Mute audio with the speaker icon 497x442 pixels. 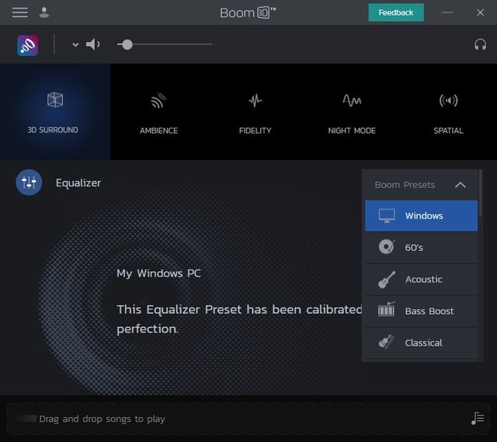93,44
